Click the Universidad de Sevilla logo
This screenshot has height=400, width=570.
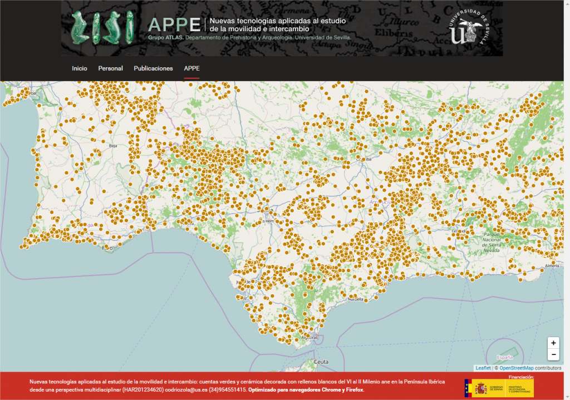[x=469, y=27]
